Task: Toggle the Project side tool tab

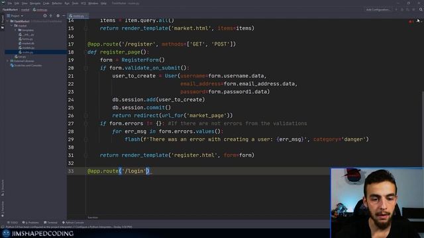Action: pos(3,22)
